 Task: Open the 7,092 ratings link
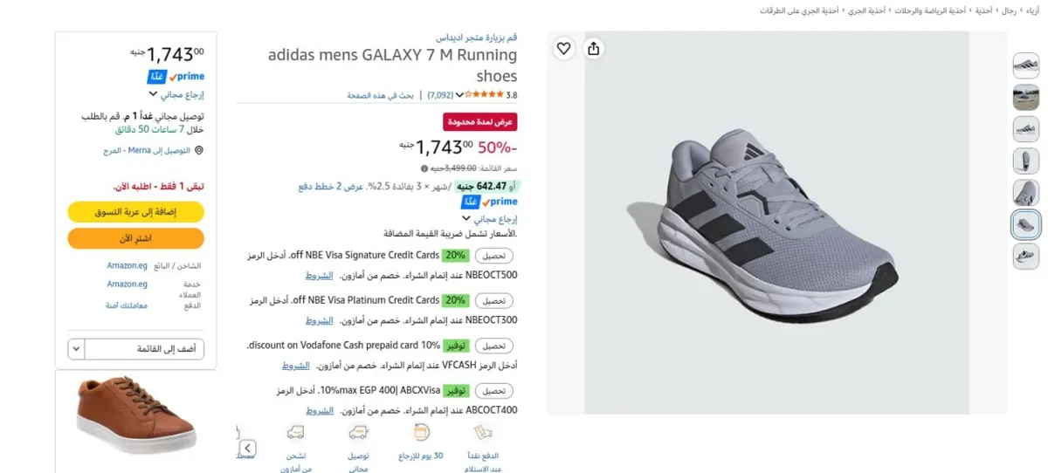click(x=440, y=95)
